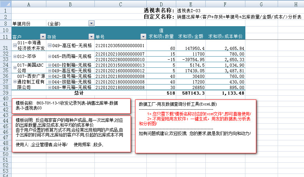Image resolution: width=304 pixels, height=177 pixels.
Task: Collapse the 048-单元箱 inventory item
Action: (49, 87)
